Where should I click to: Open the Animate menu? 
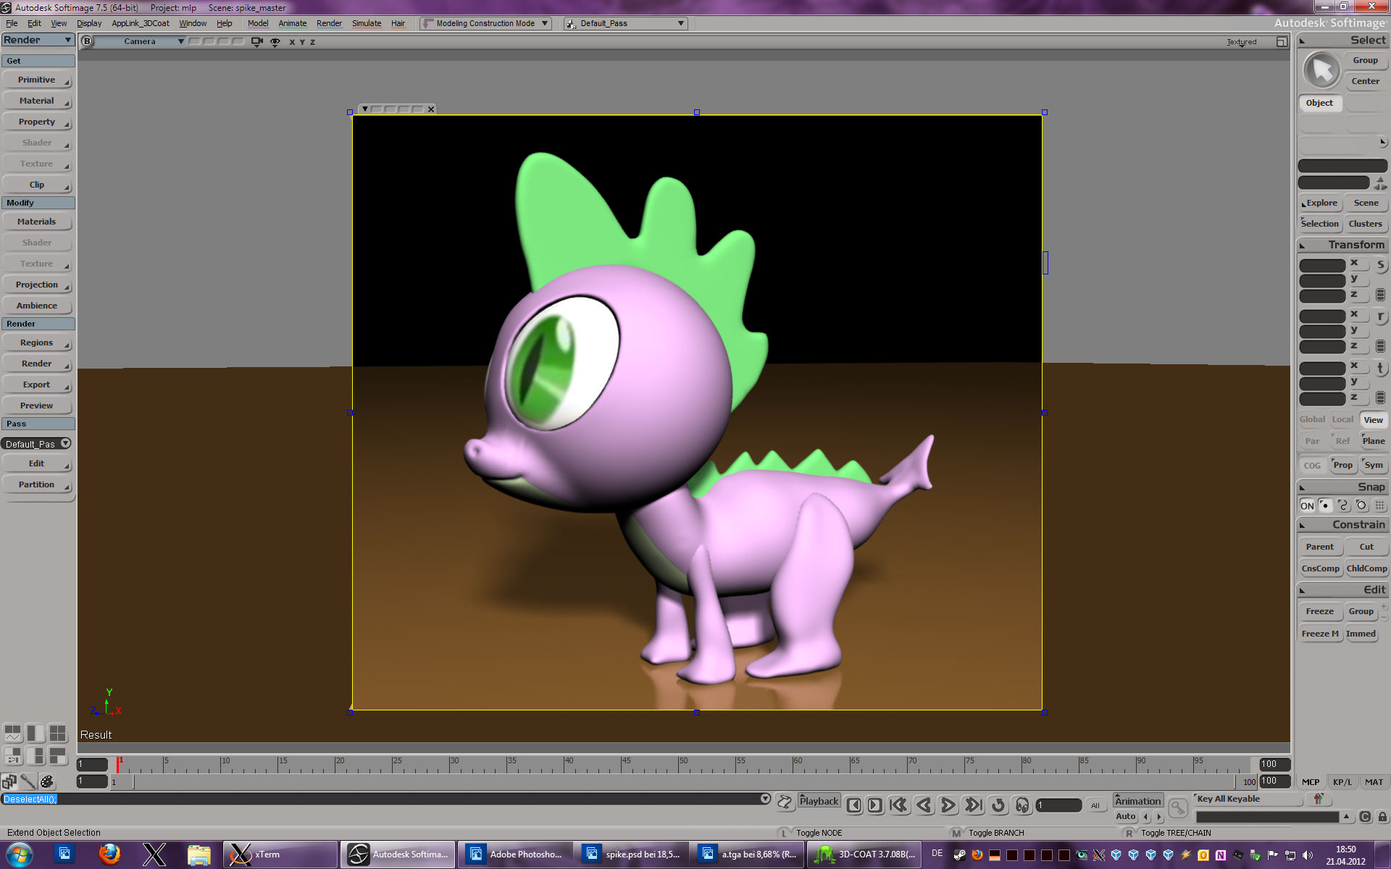click(292, 23)
